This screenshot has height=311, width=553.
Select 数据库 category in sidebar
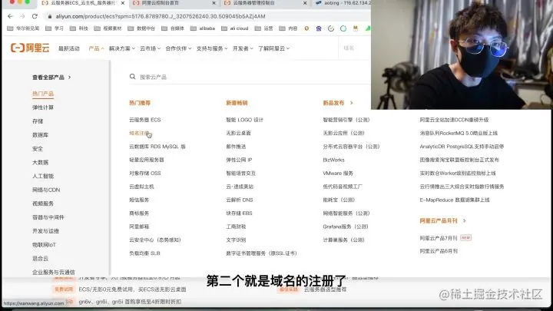pyautogui.click(x=40, y=135)
